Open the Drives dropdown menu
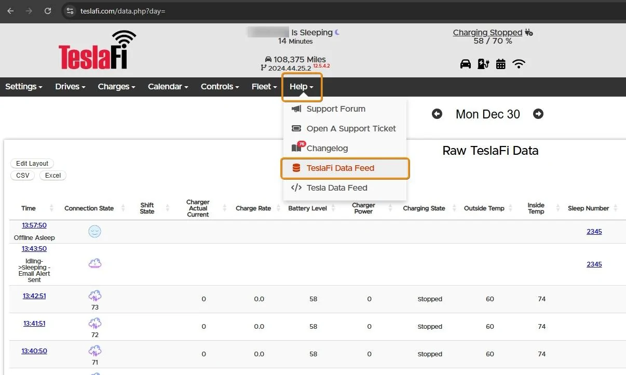The image size is (626, 375). (x=70, y=87)
